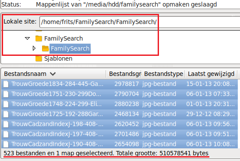Click date 15-01-13 20:08 cell

211,84
